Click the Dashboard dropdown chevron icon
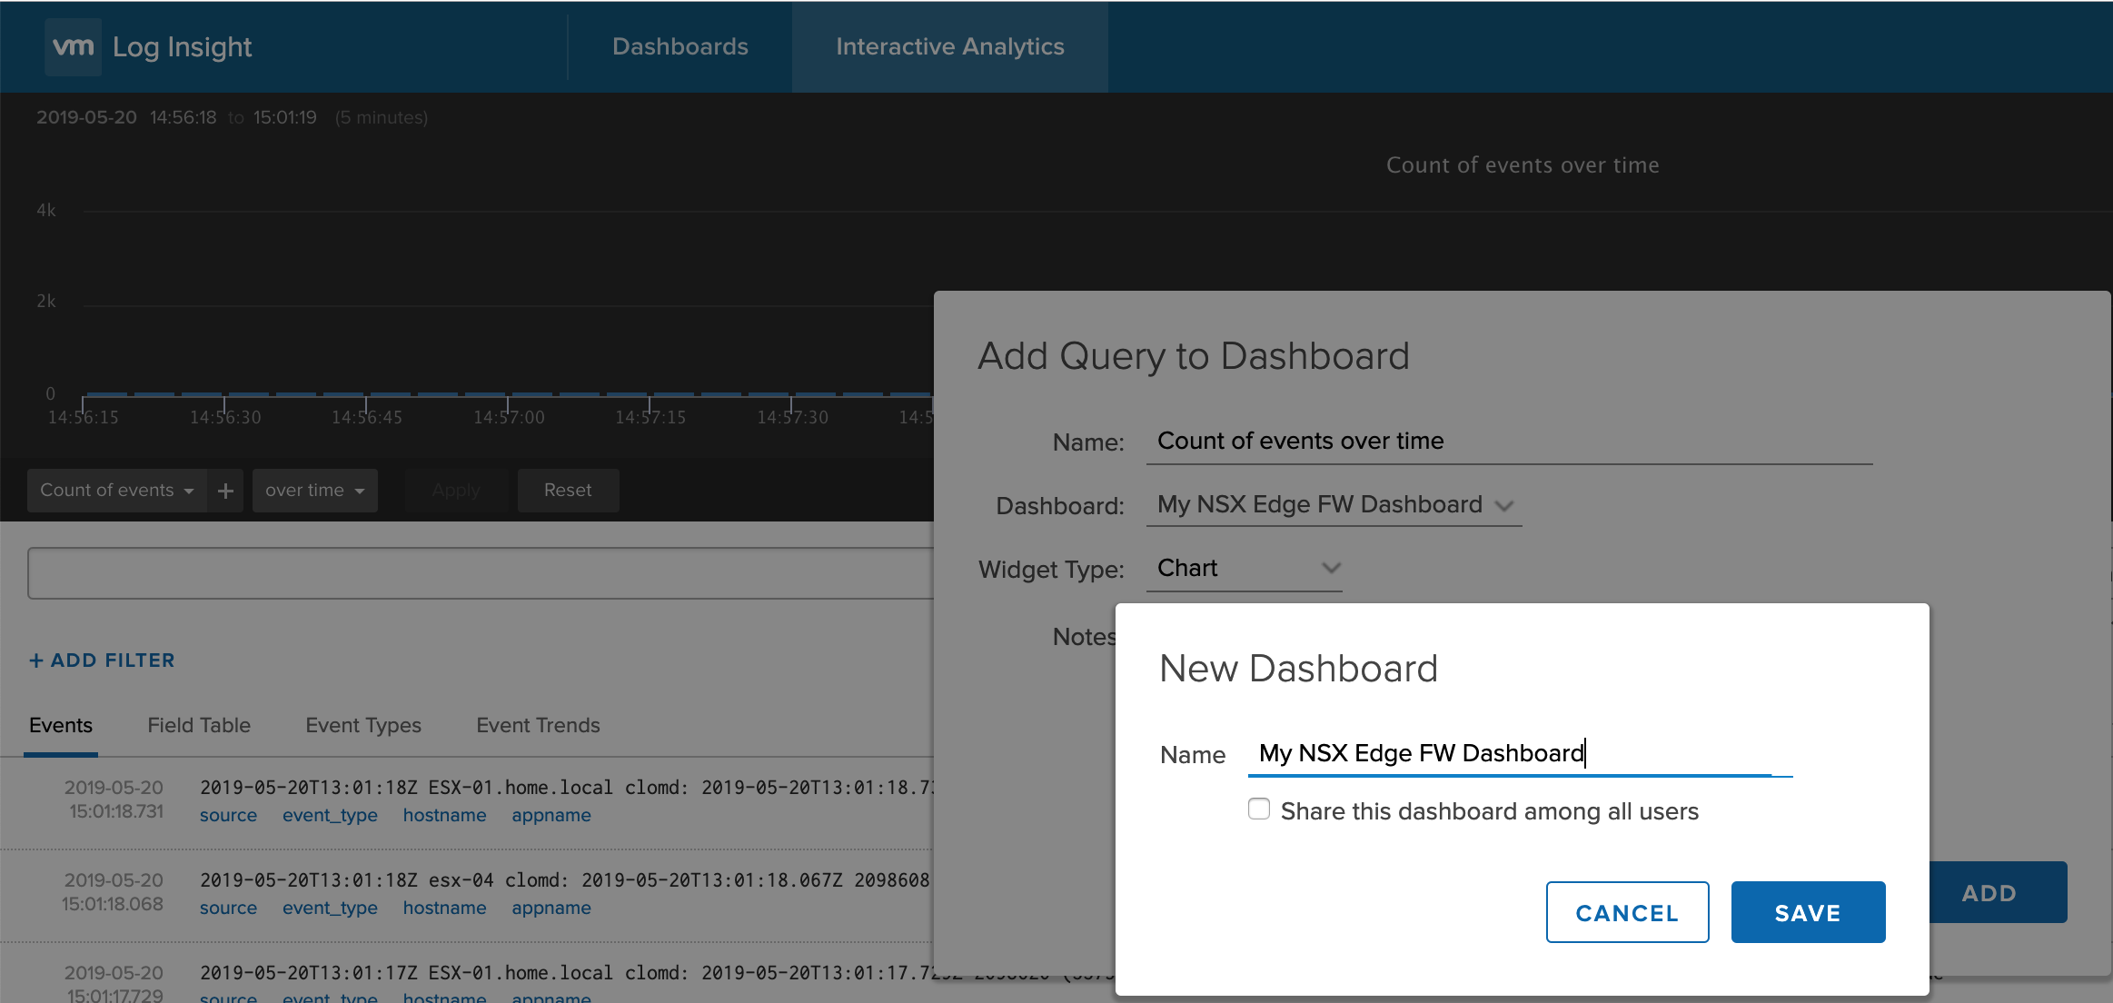 (1504, 506)
